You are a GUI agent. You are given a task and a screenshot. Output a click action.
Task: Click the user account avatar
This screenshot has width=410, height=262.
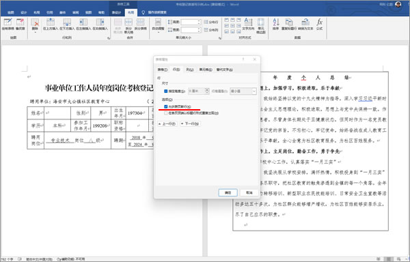click(x=398, y=4)
